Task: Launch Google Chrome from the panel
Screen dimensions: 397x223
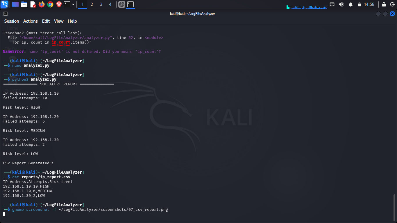Action: click(50, 4)
